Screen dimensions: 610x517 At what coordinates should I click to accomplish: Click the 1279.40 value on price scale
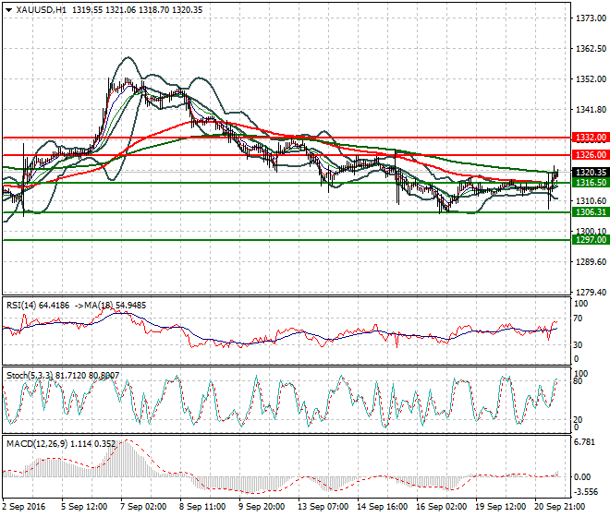pos(590,292)
